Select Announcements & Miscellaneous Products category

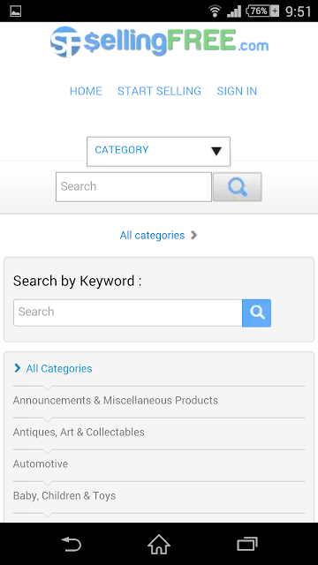(116, 400)
